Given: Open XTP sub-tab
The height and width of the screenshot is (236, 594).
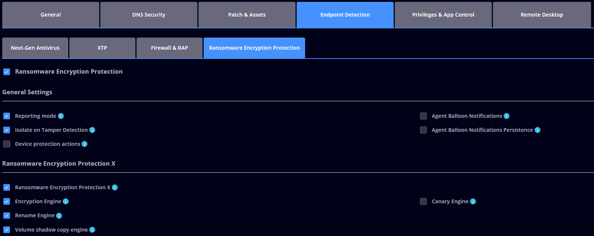Looking at the screenshot, I should [x=102, y=48].
